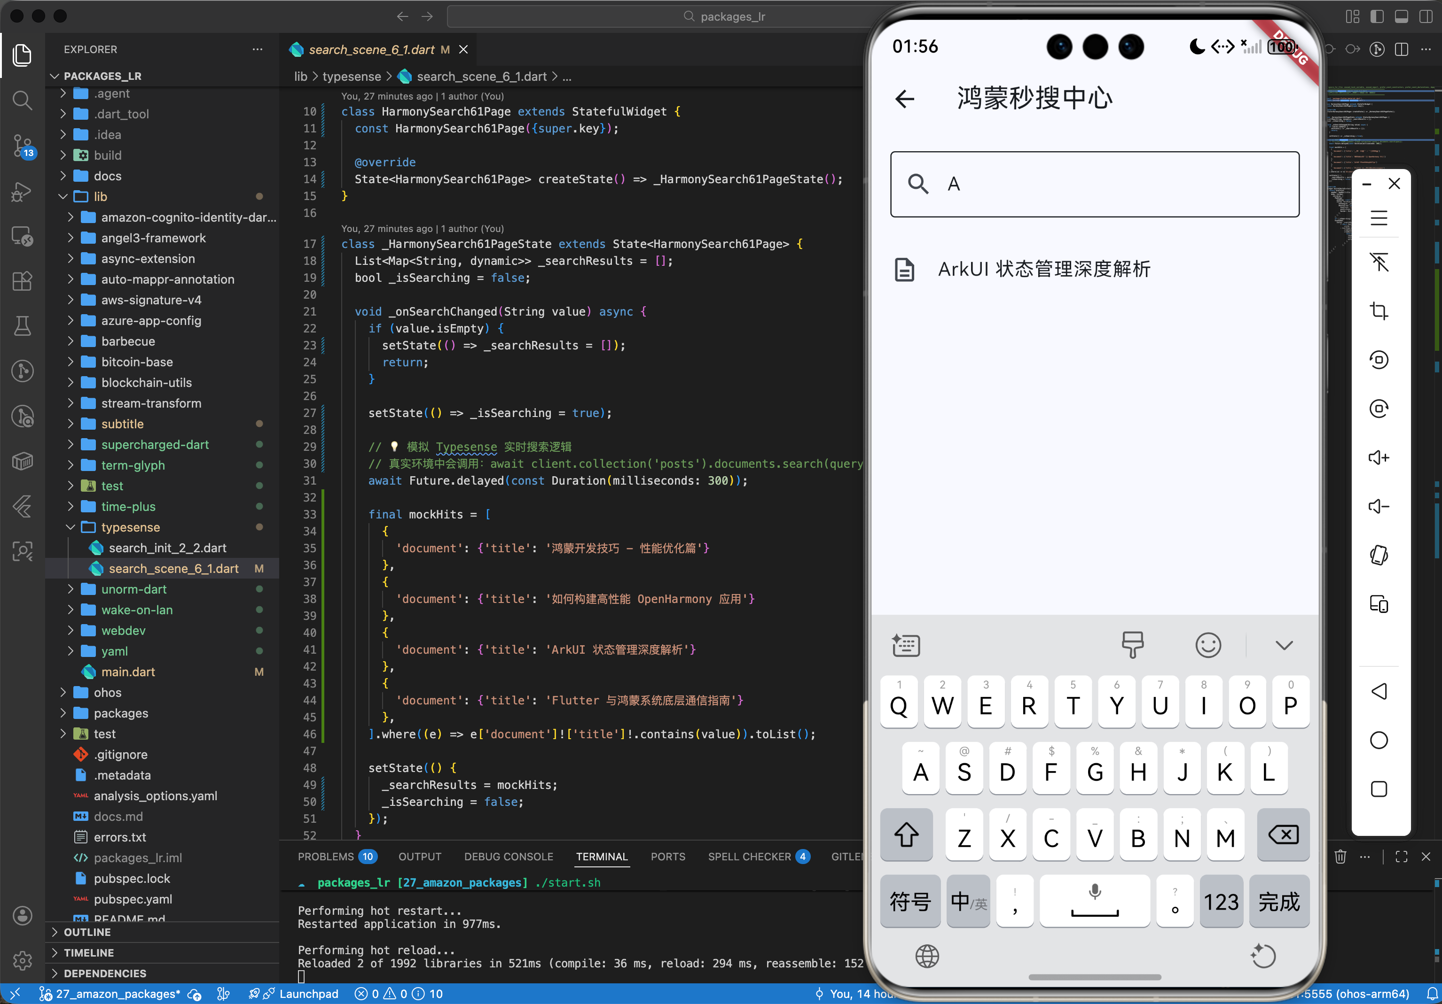Open the PROBLEMS tab
Screen dimensions: 1442x1004
325,857
